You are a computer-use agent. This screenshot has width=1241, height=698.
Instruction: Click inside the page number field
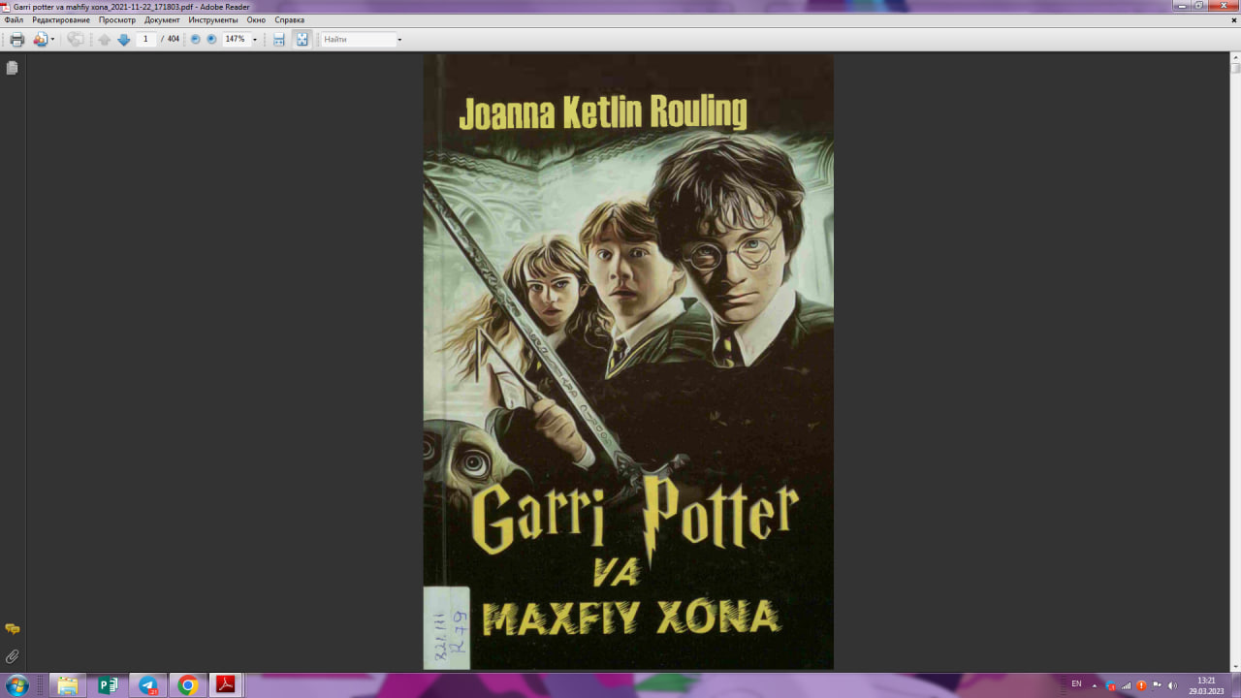coord(145,39)
